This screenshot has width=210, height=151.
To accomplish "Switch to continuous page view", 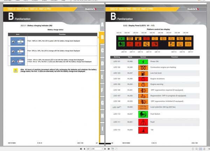I will coord(196,149).
